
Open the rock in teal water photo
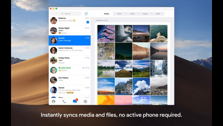pyautogui.click(x=159, y=33)
